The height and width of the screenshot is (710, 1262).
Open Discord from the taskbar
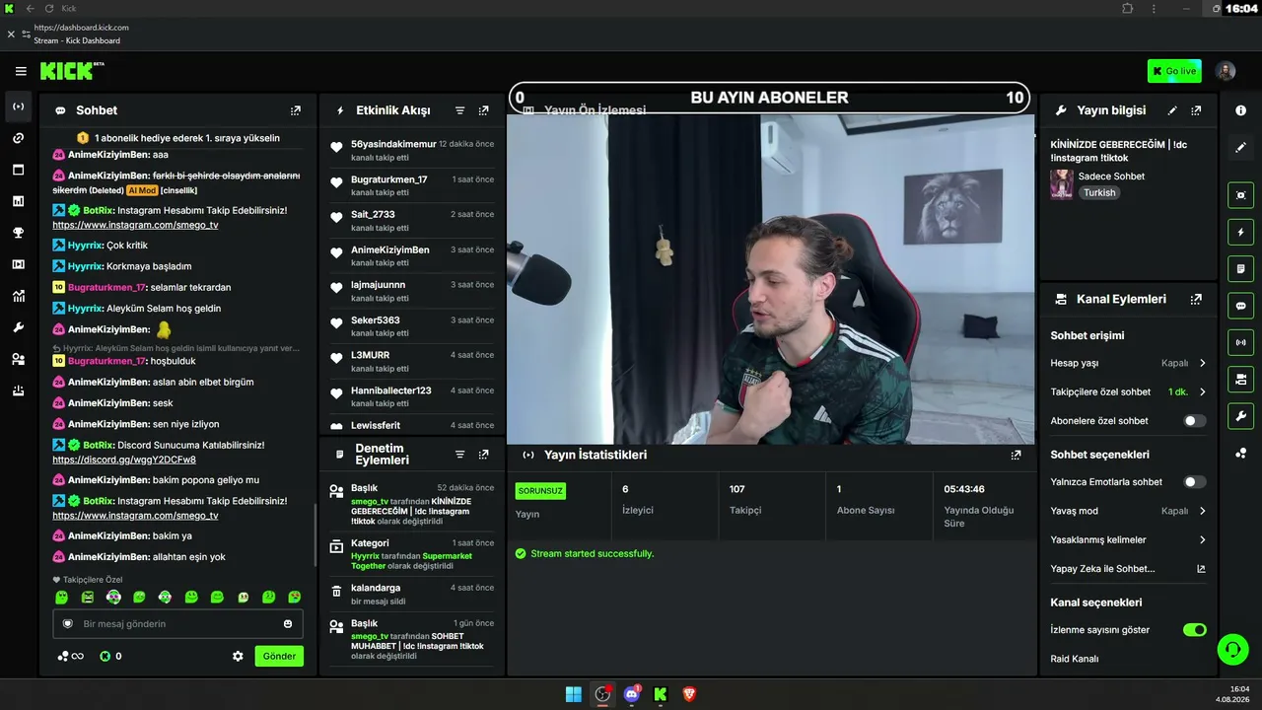pos(632,694)
